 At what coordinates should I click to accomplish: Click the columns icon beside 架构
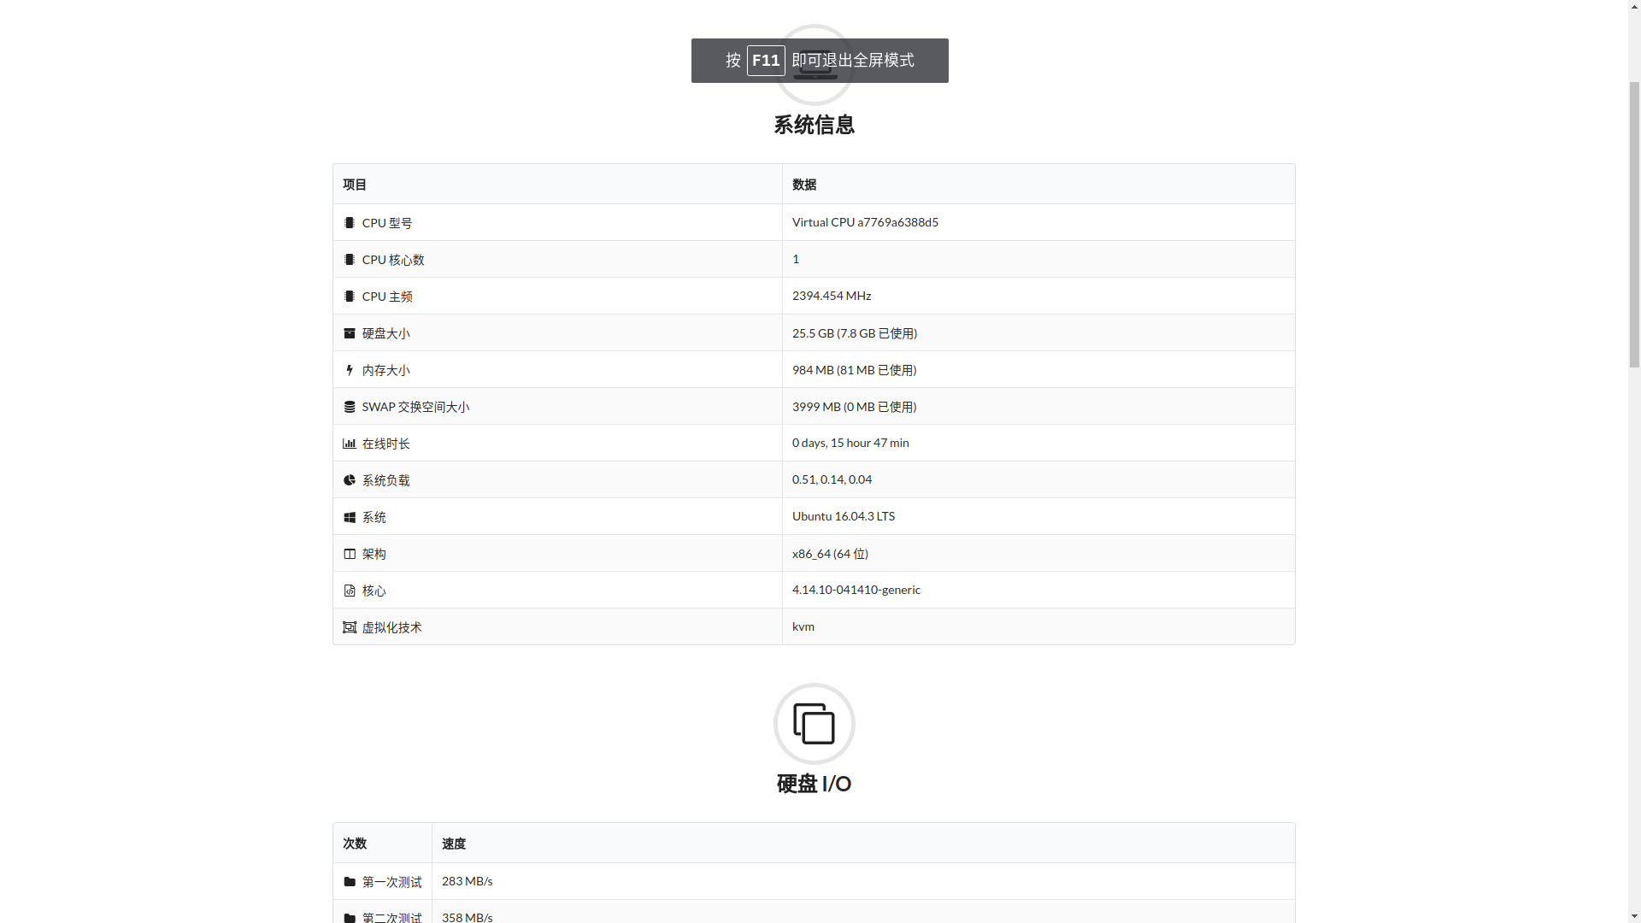click(x=349, y=554)
